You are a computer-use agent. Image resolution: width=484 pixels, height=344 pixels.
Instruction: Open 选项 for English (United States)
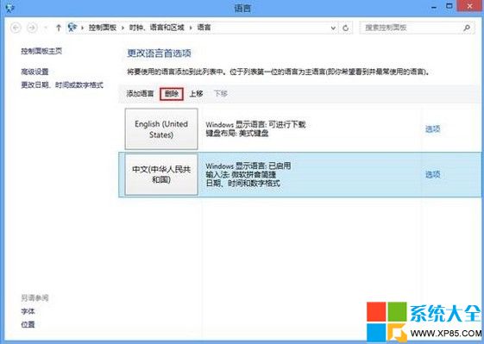[432, 129]
